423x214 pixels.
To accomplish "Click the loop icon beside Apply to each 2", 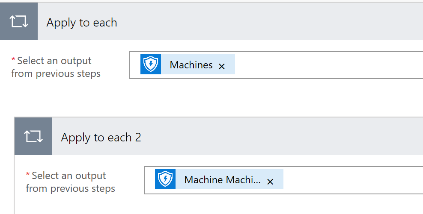I will coord(33,136).
